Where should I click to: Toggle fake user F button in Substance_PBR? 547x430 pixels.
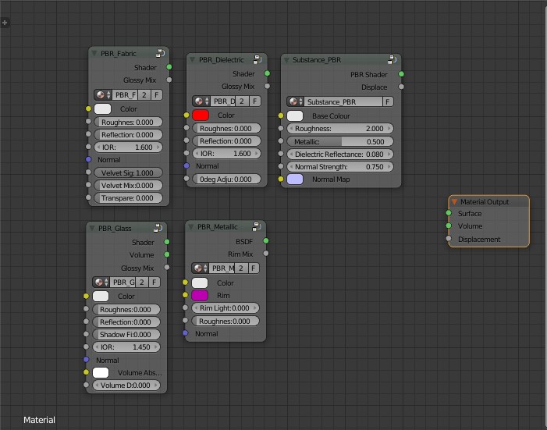(x=387, y=101)
